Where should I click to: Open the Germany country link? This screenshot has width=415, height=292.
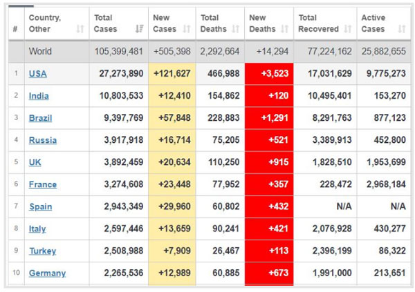point(47,273)
